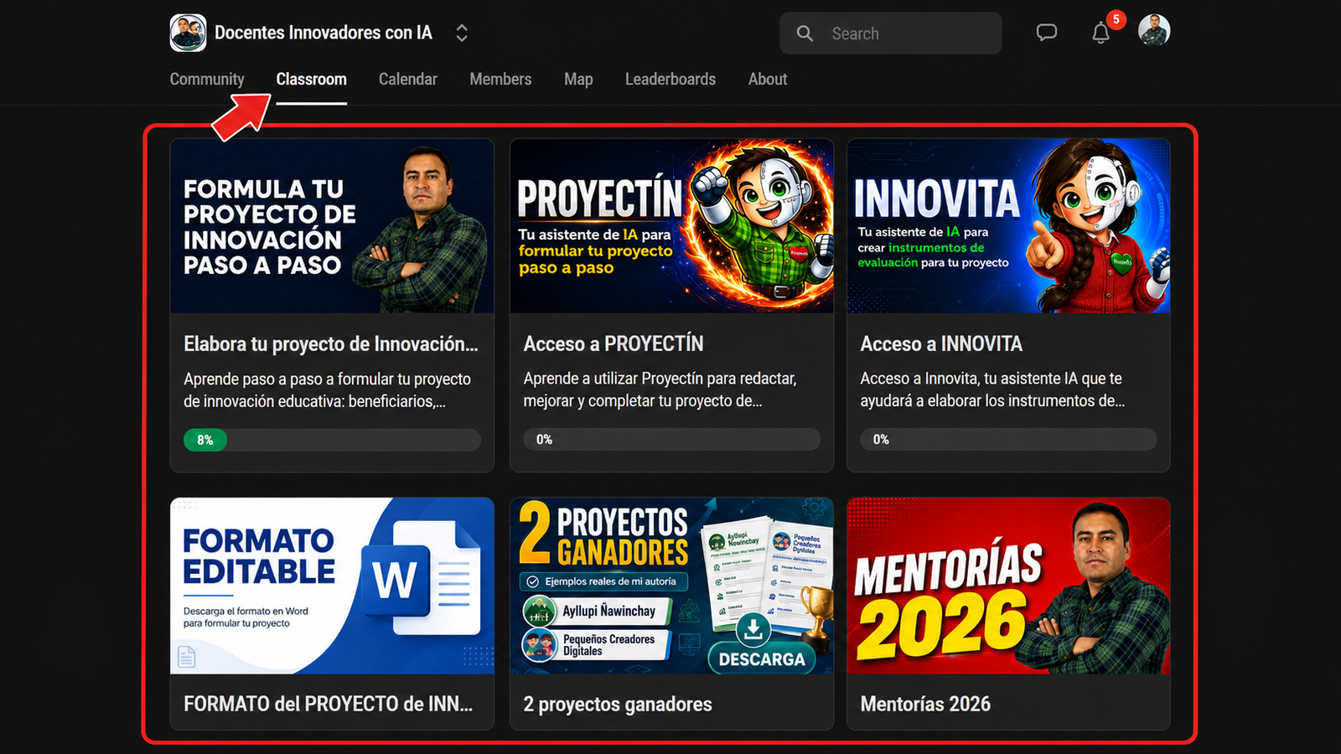Click the INNOVITA course 0% progress bar

[x=1008, y=439]
